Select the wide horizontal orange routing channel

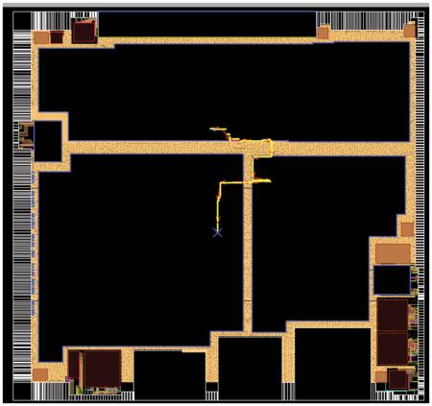[x=239, y=149]
